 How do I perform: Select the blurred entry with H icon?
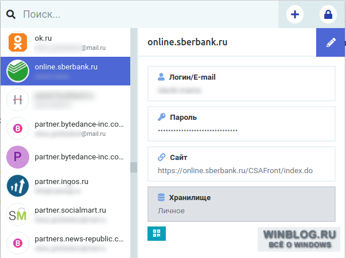coord(65,100)
